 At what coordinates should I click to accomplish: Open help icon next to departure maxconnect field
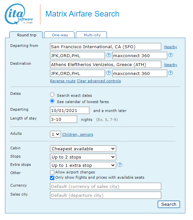pos(170,55)
